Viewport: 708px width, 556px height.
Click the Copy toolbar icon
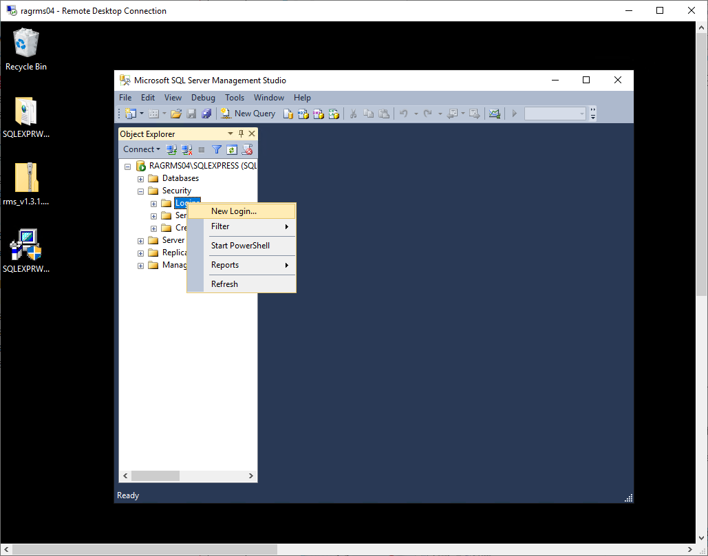pyautogui.click(x=369, y=114)
